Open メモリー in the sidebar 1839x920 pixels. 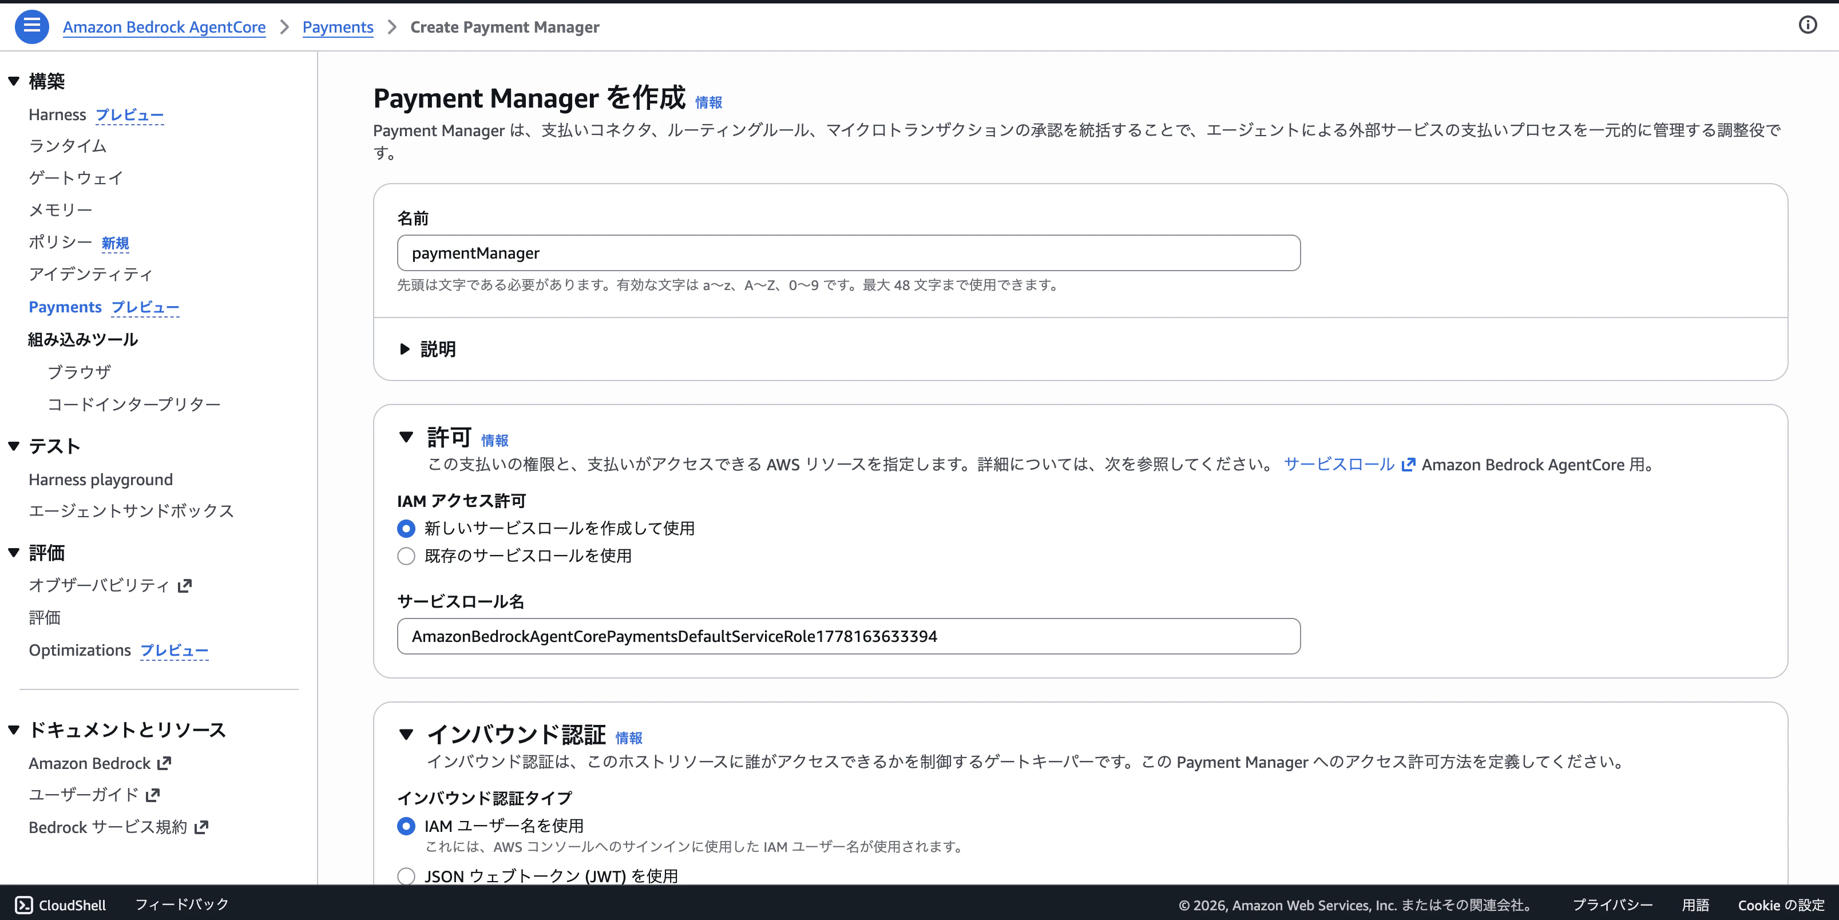(x=61, y=210)
